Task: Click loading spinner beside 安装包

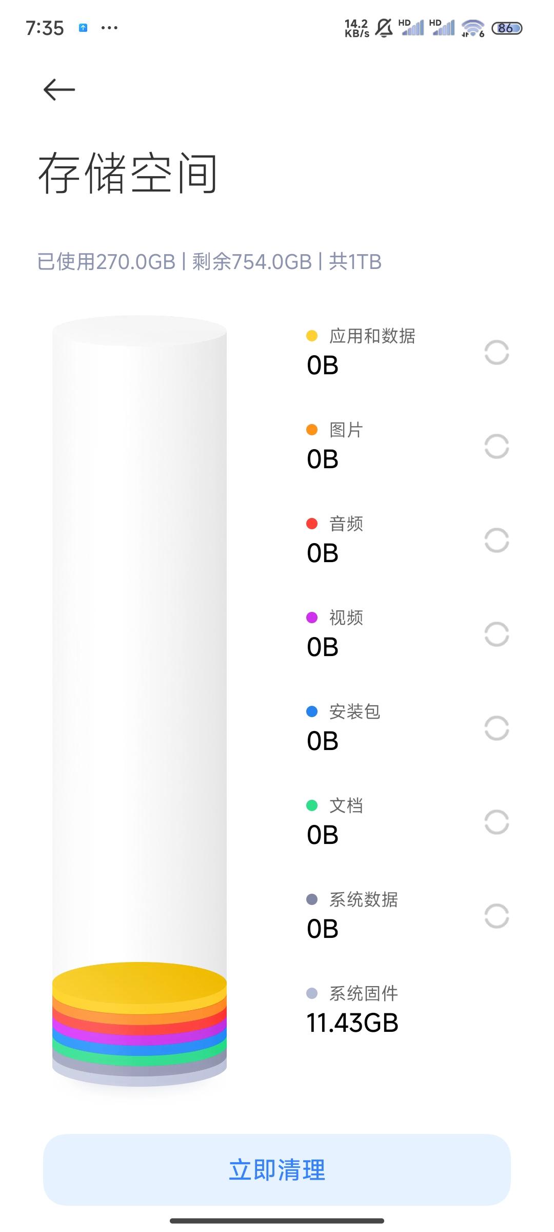Action: (x=497, y=728)
